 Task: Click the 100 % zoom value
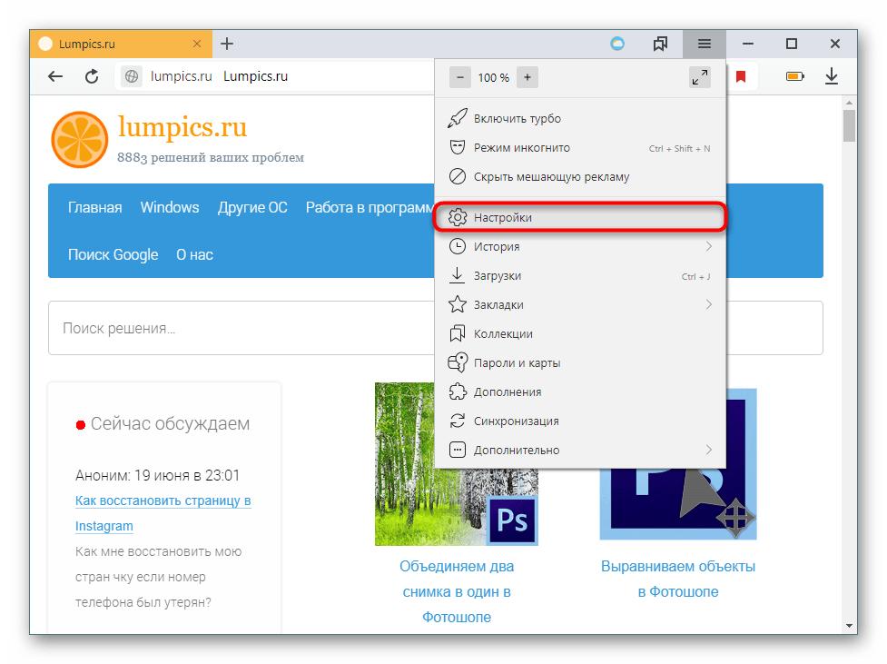pyautogui.click(x=493, y=77)
